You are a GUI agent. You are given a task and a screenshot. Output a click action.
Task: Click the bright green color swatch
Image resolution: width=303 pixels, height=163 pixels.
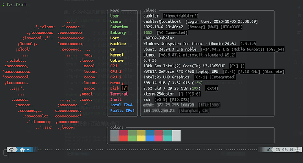(x=132, y=138)
